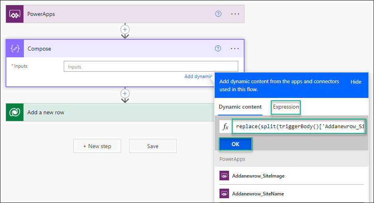Viewport: 374px width, 203px height.
Task: Select the Compose action title
Action: pos(39,49)
